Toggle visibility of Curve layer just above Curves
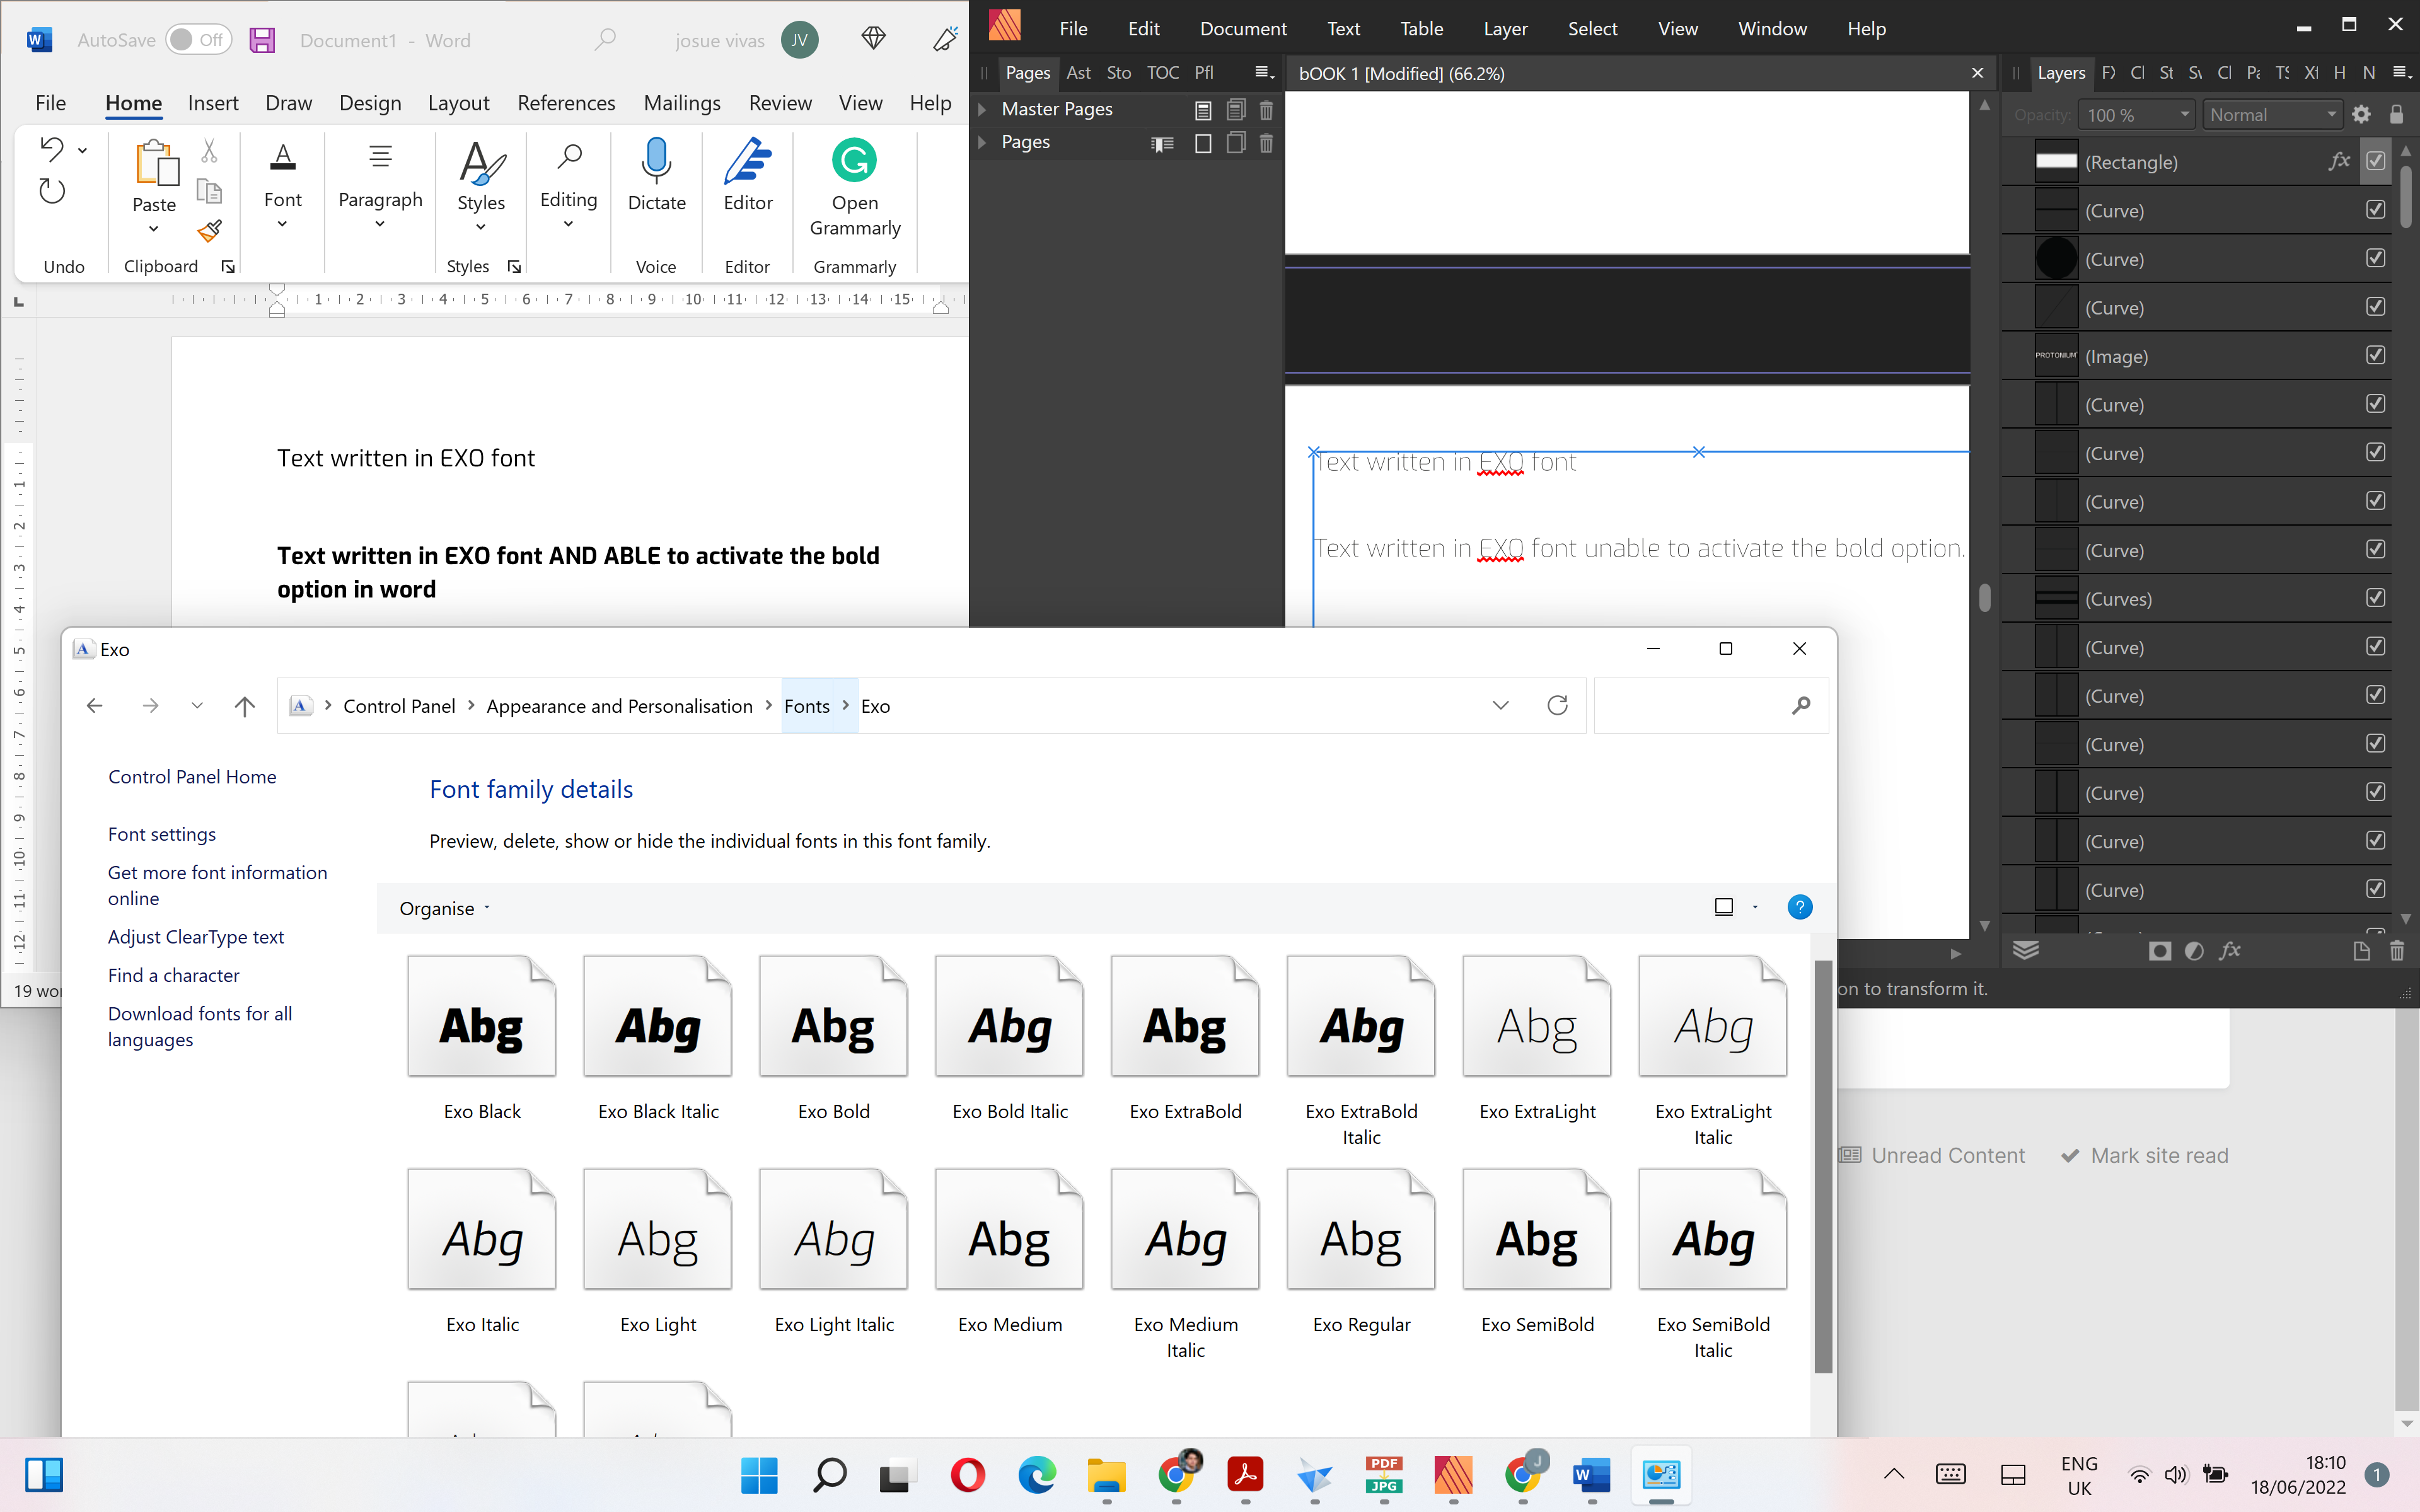 click(x=2376, y=549)
